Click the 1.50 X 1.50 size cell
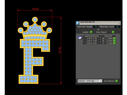 [x=92, y=41]
